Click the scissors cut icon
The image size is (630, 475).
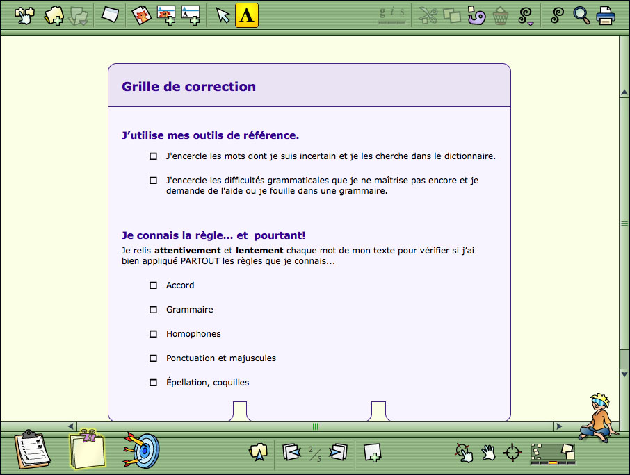point(428,16)
